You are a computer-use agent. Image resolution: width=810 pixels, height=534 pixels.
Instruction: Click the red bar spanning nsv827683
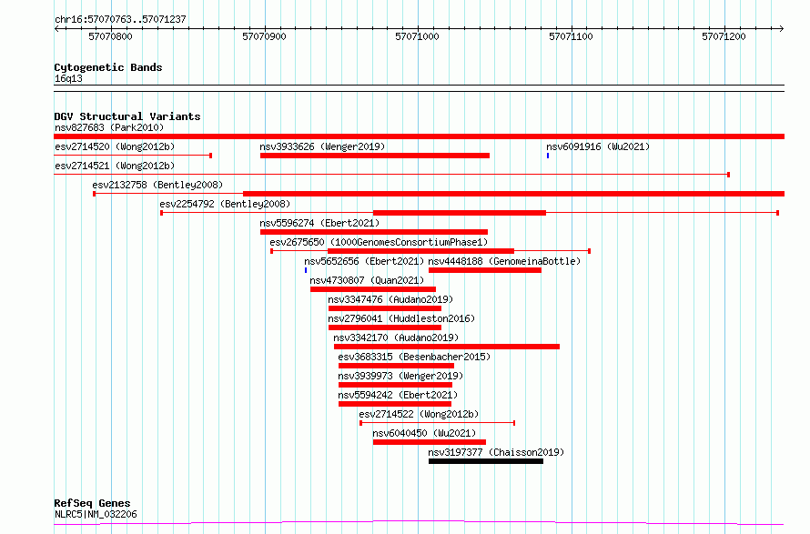tap(419, 136)
